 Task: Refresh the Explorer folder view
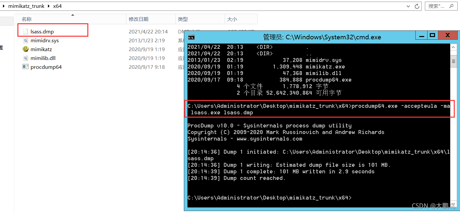[417, 6]
